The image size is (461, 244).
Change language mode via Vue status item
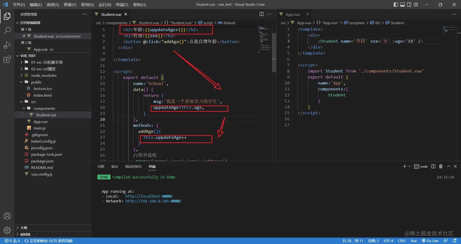413,241
